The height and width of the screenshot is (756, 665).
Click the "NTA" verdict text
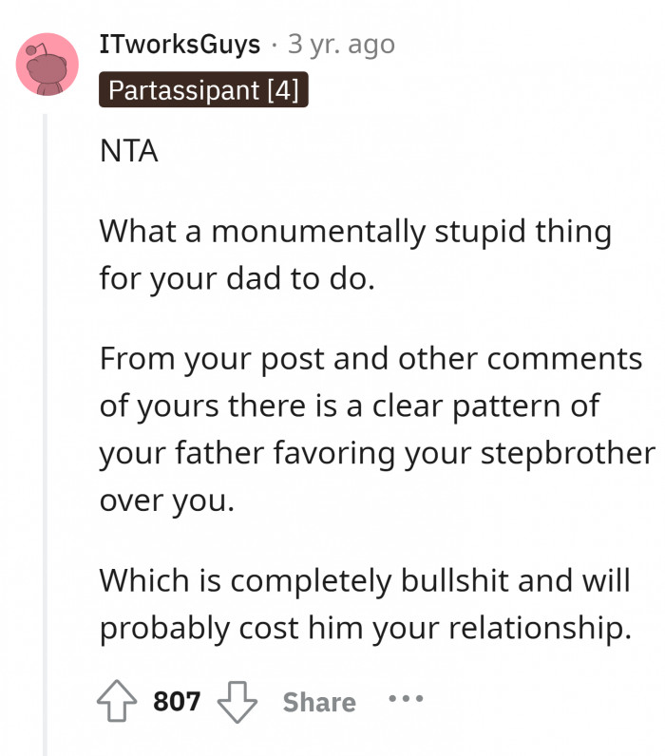[129, 152]
